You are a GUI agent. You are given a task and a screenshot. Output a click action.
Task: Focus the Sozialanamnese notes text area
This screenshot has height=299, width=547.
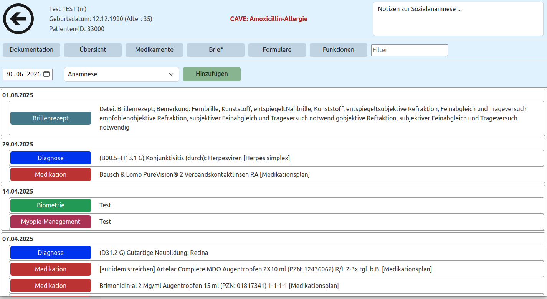(x=458, y=19)
